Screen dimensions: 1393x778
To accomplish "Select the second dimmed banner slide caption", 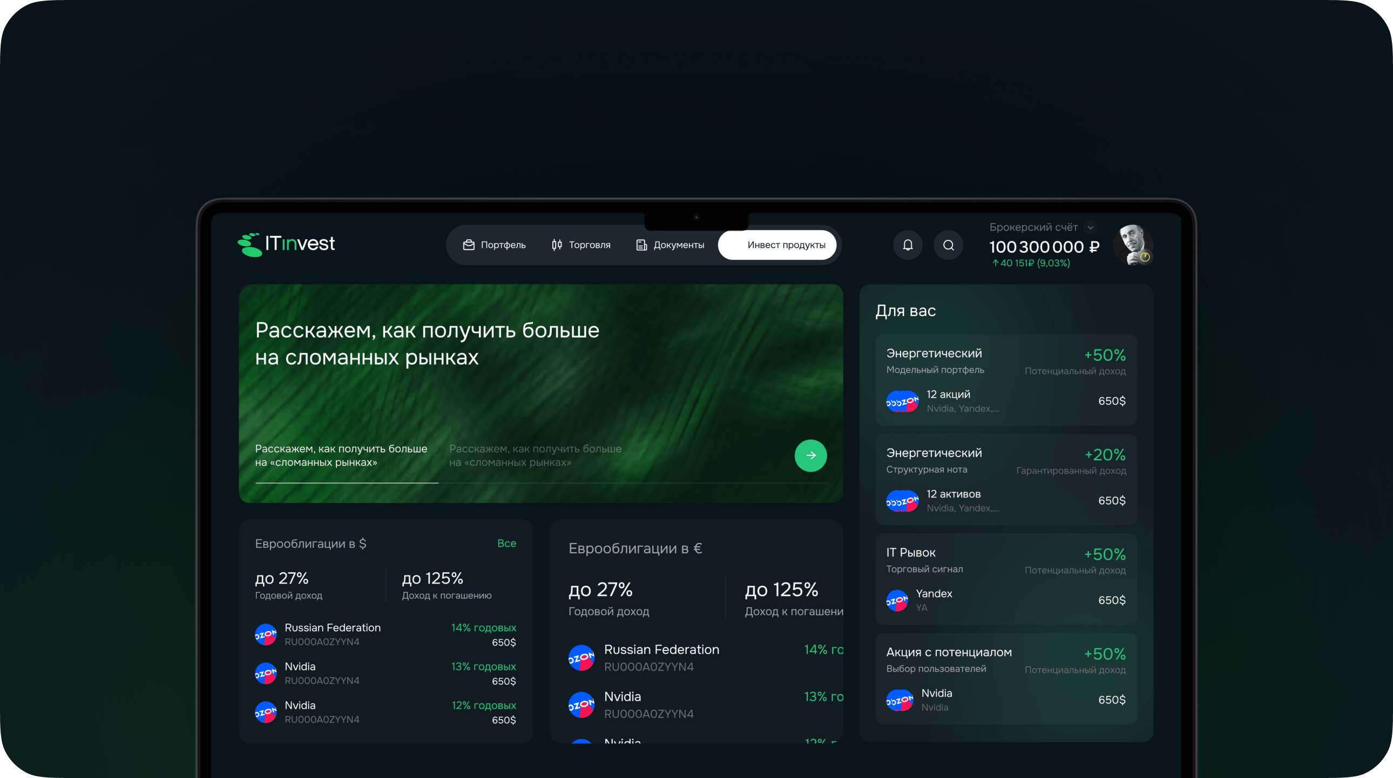I will coord(536,455).
